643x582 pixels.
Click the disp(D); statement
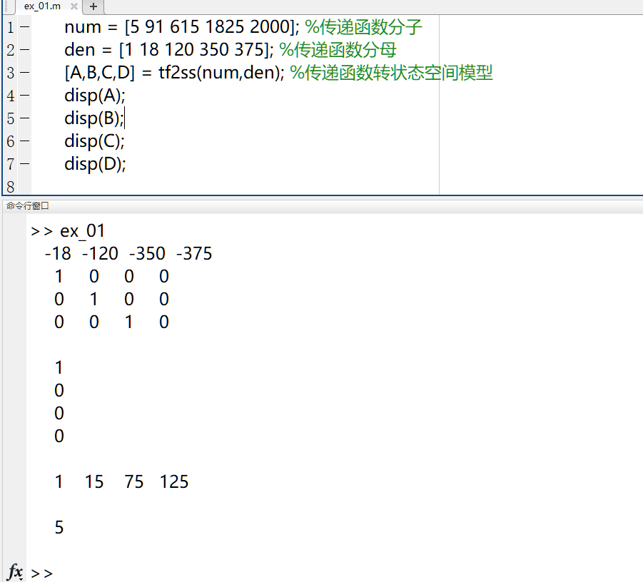pos(95,164)
